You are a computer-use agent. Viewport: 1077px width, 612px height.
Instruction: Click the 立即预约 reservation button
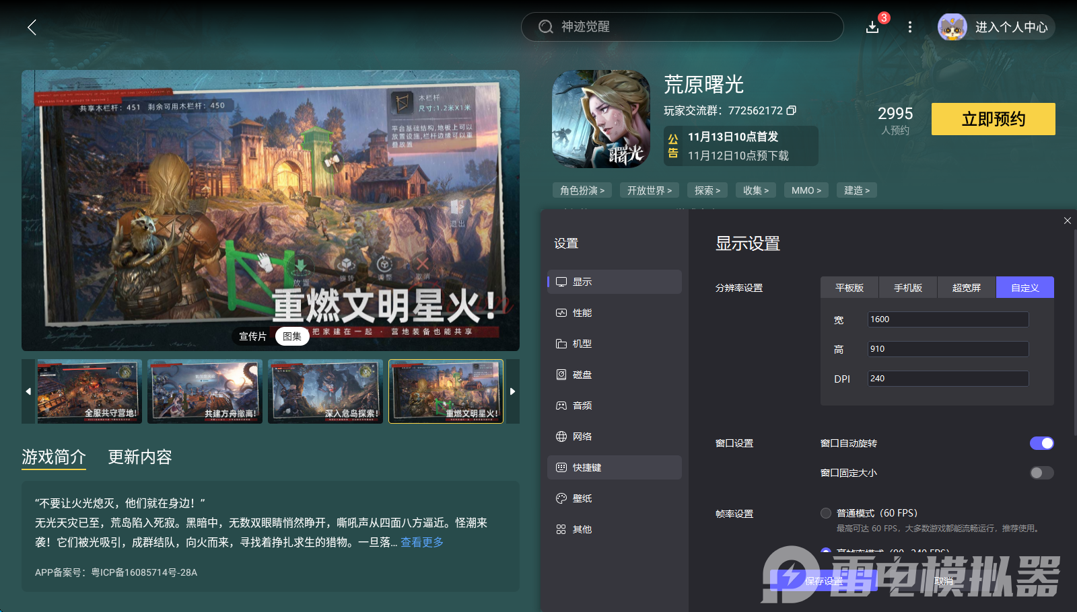[992, 118]
